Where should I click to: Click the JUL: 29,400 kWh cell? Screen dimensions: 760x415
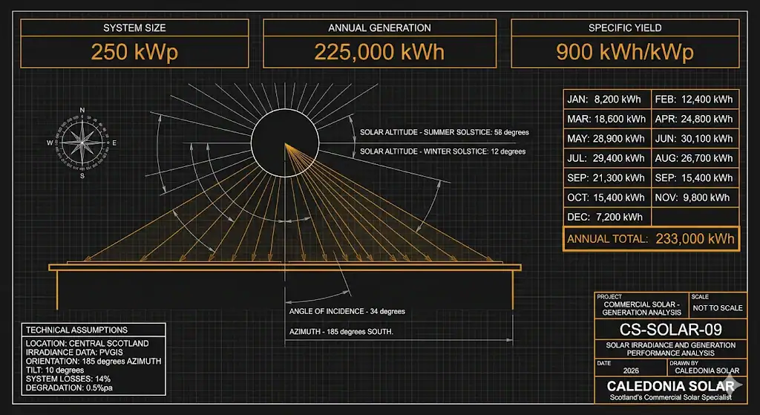(607, 158)
